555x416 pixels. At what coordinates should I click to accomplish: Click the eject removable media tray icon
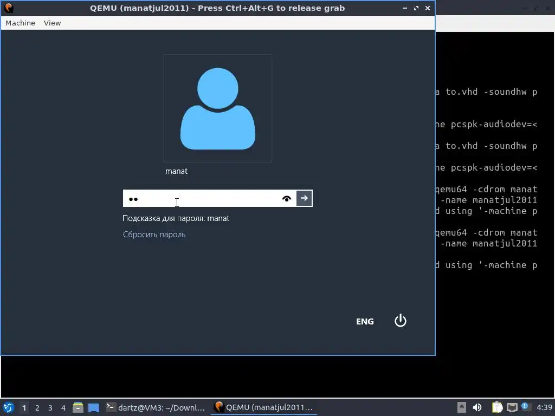pyautogui.click(x=462, y=407)
